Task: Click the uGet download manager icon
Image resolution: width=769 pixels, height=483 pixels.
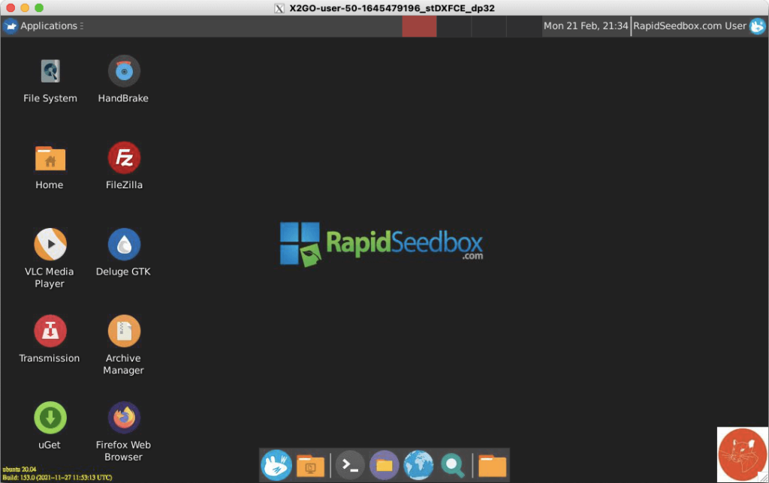Action: 50,418
